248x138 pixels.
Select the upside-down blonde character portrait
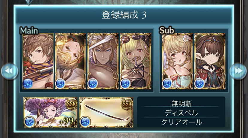[71, 61]
